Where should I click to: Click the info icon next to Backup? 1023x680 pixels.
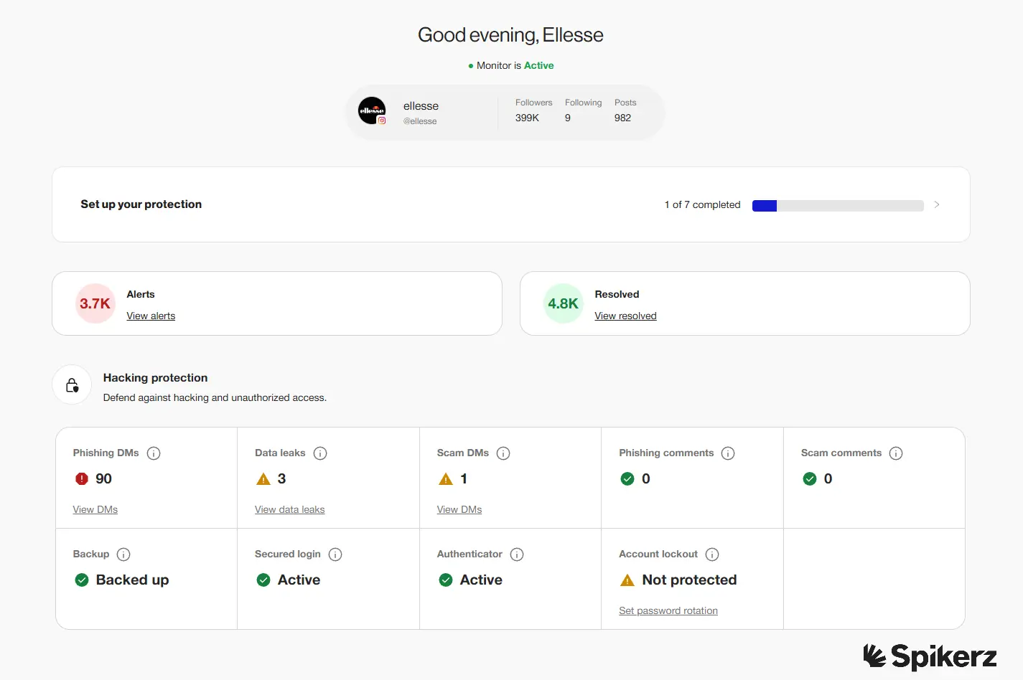click(x=123, y=554)
